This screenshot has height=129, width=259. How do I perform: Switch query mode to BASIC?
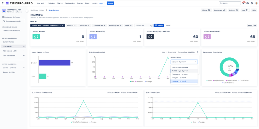pyautogui.click(x=250, y=25)
